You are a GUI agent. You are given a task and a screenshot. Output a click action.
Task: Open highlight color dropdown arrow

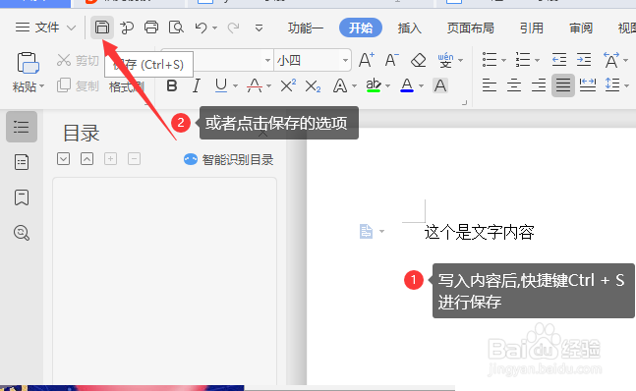click(387, 85)
